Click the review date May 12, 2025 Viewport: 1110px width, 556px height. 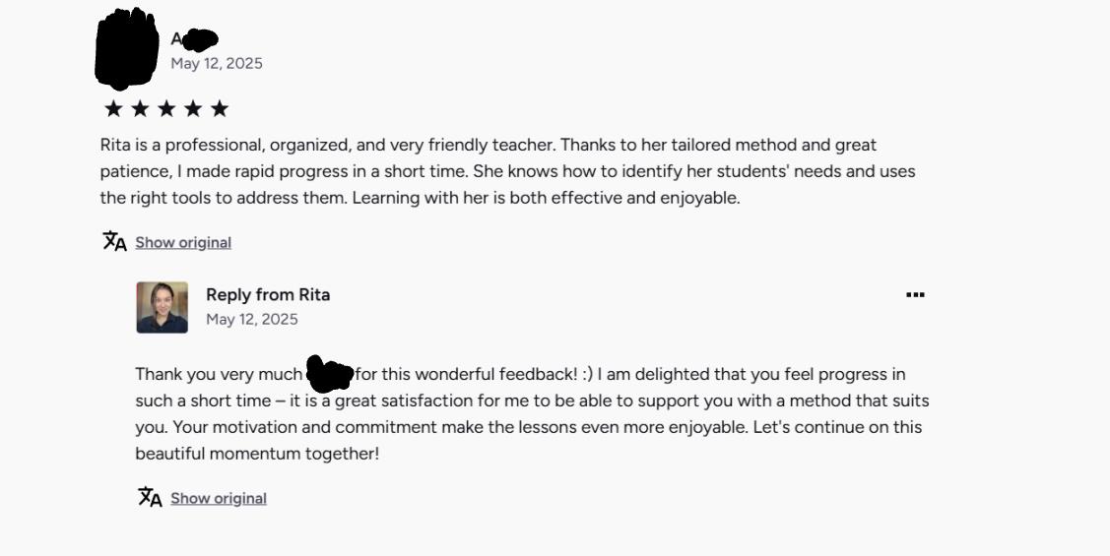point(217,64)
